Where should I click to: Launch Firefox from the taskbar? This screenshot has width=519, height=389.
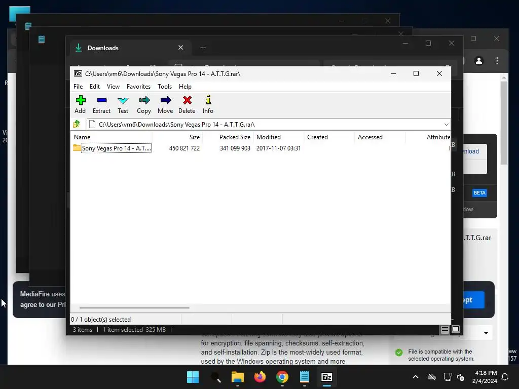(260, 377)
